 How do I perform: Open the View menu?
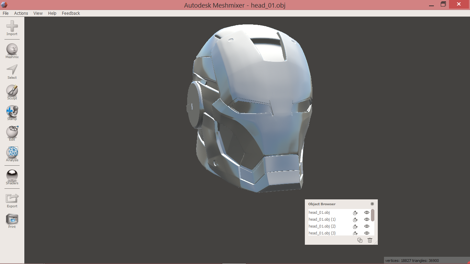[x=38, y=13]
